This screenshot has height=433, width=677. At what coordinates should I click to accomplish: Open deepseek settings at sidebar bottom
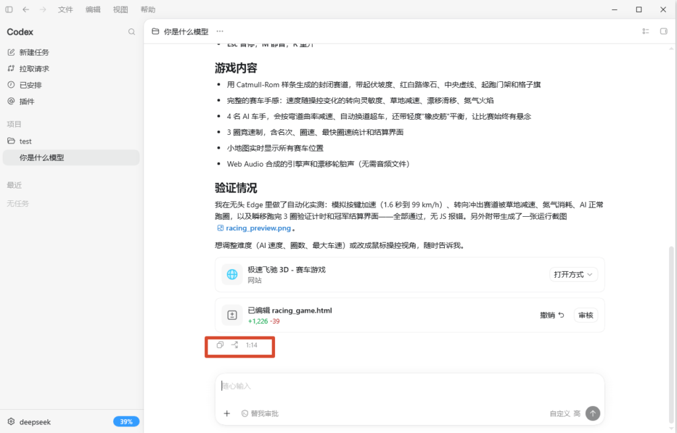click(29, 422)
